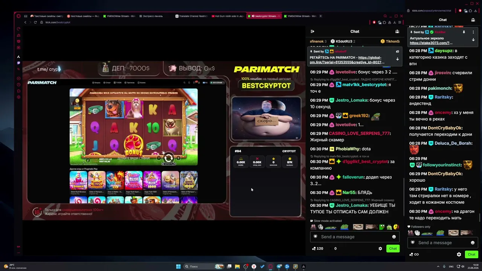Viewport: 482px width, 271px height.
Task: Open the browser tab search magnifier
Action: click(x=385, y=16)
